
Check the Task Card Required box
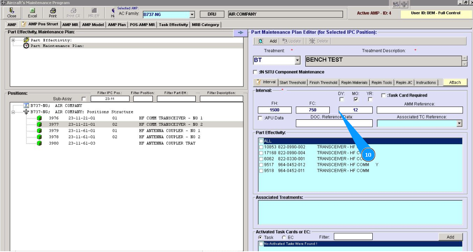[x=384, y=95]
